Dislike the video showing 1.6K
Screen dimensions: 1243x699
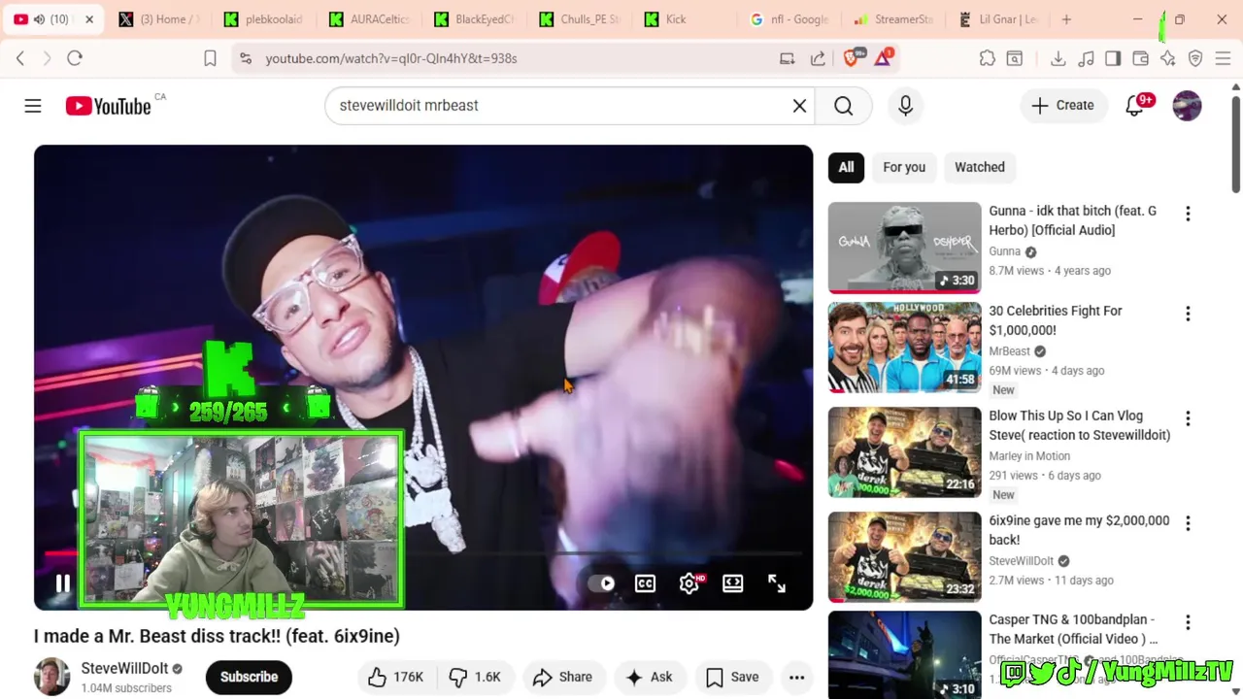[x=475, y=677]
